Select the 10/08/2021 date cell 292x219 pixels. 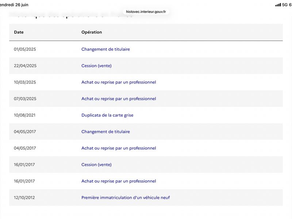[x=24, y=115]
